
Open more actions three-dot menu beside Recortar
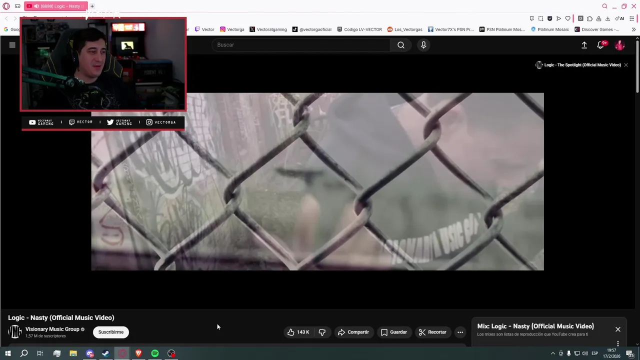pos(460,332)
